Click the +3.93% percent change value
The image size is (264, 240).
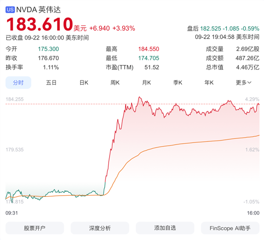124,28
